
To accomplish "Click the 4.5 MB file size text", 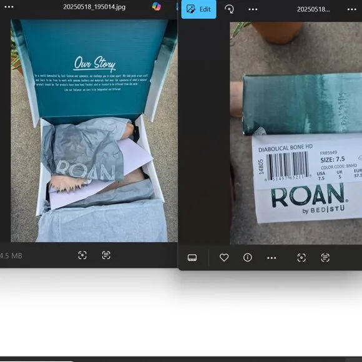I will 11,256.
